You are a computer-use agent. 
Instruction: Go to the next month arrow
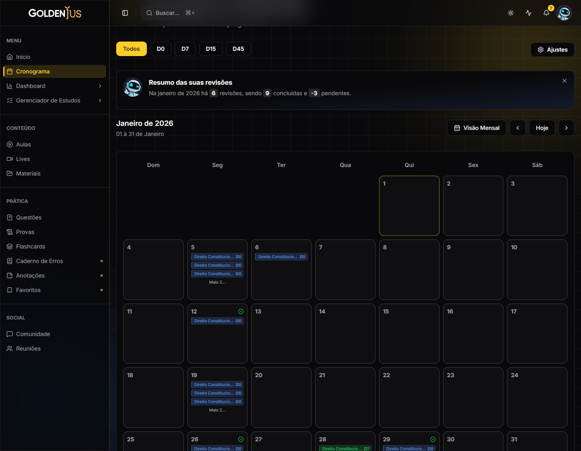(x=566, y=128)
